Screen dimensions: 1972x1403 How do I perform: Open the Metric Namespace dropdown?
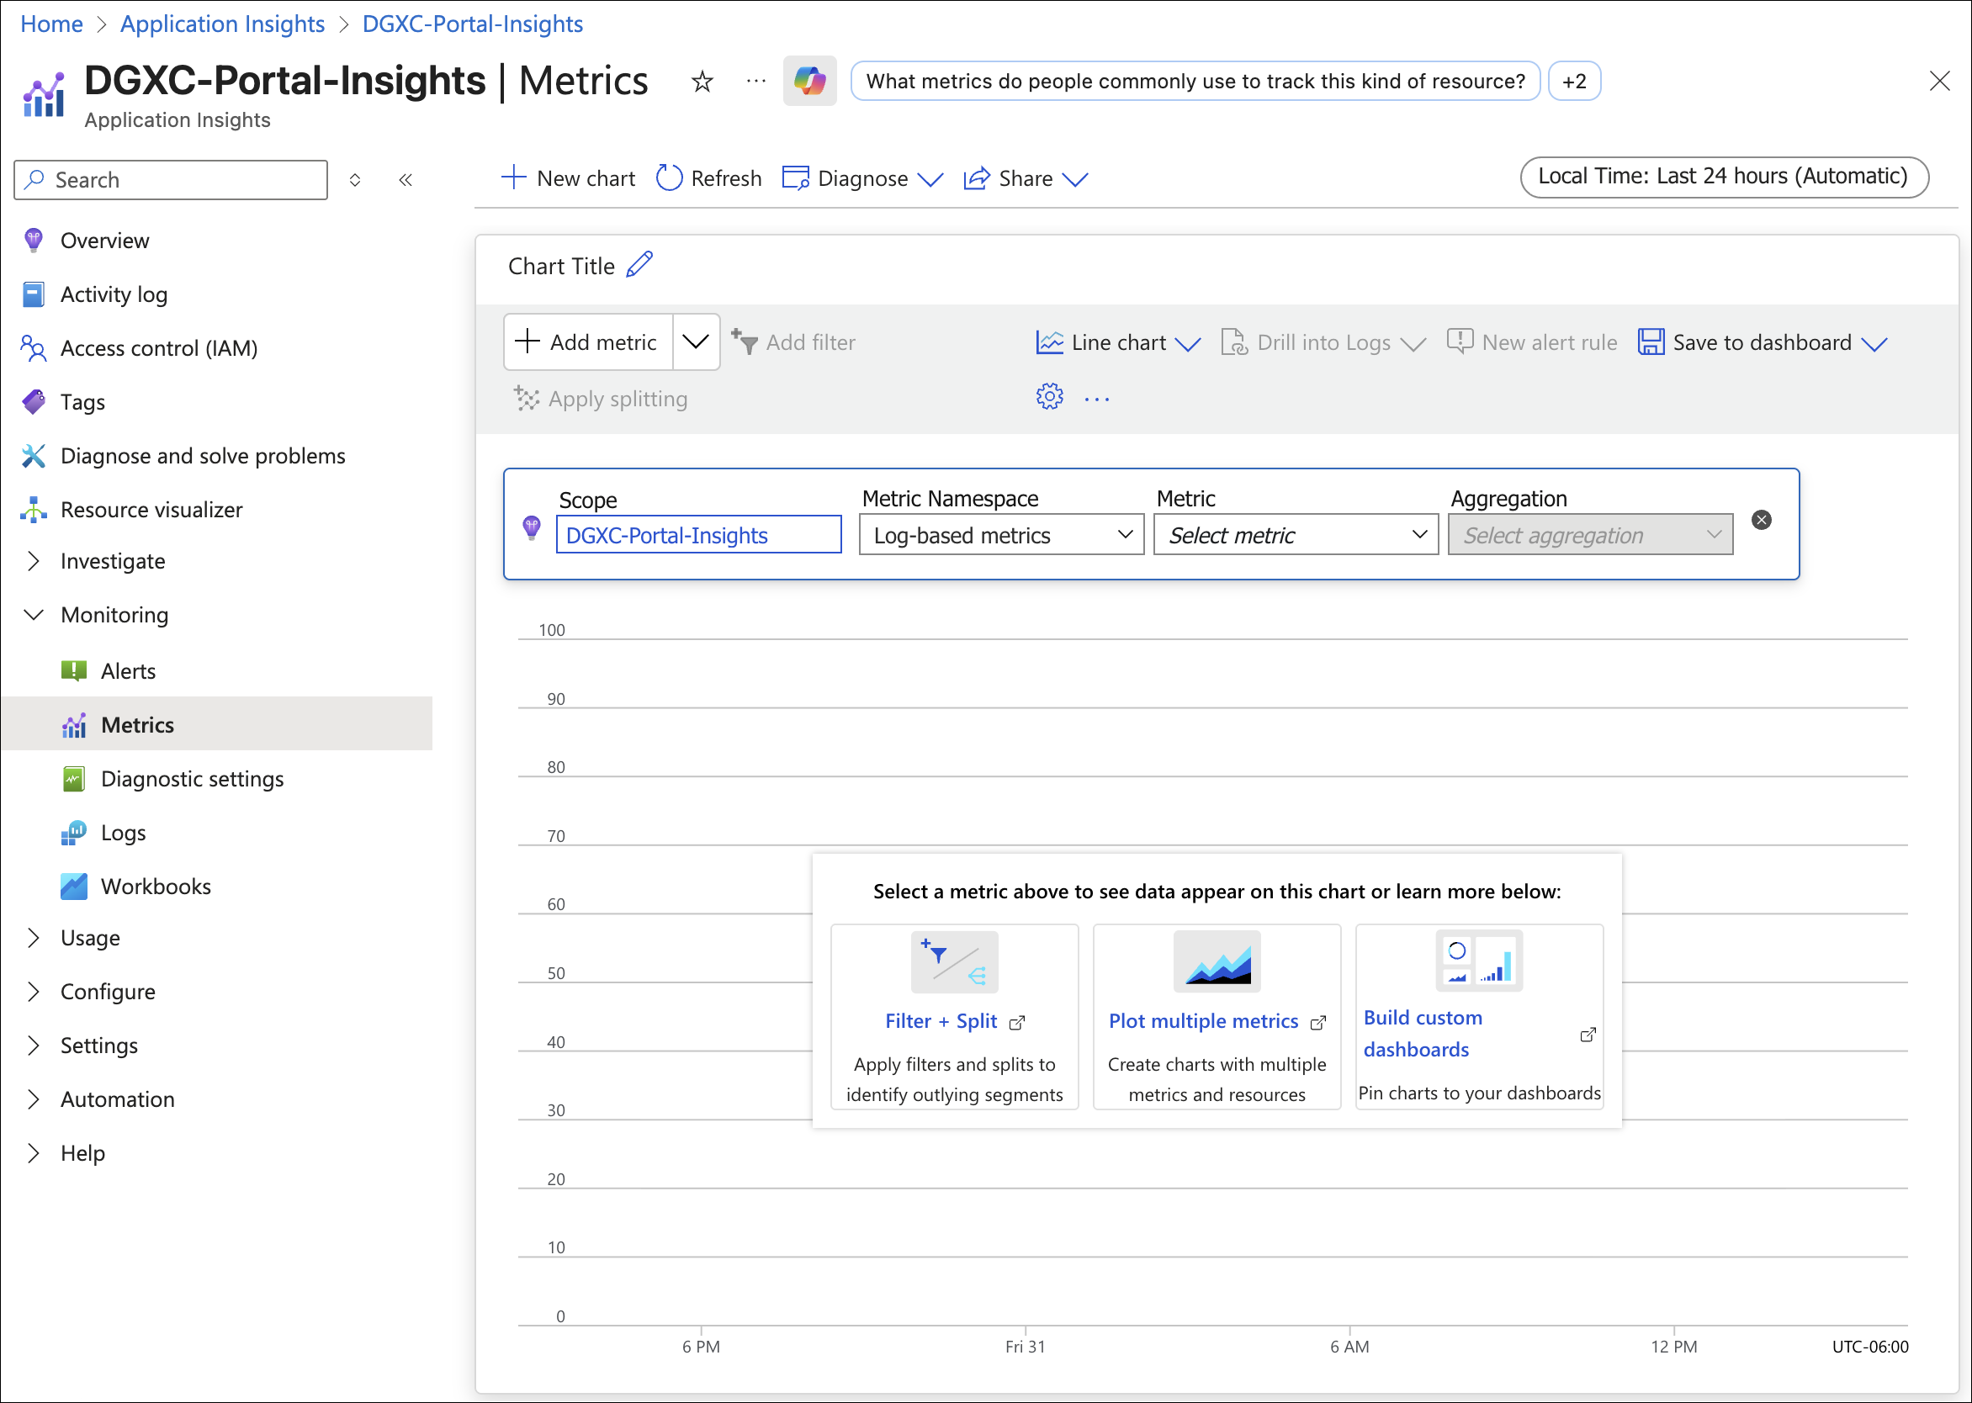(x=1000, y=535)
